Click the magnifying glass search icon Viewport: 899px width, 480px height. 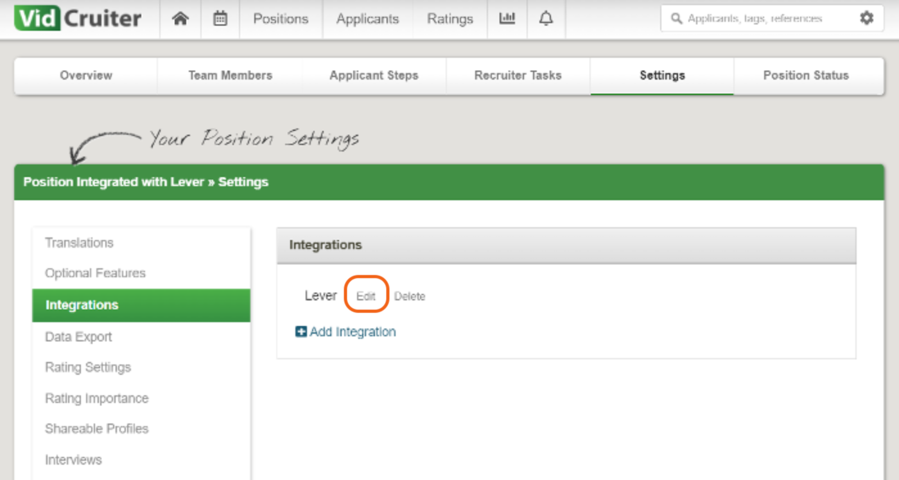point(676,19)
